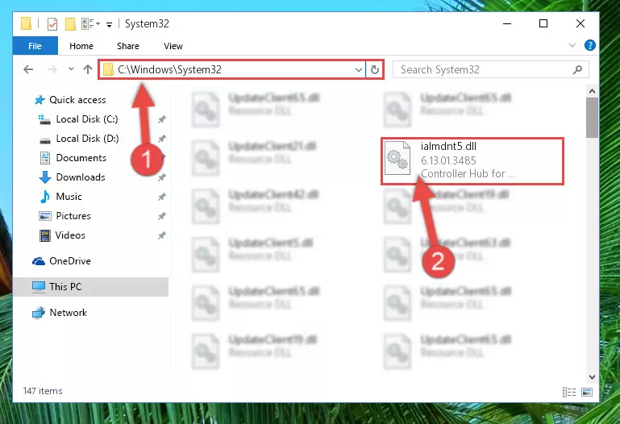Close the System32 window
620x424 pixels.
pos(580,23)
